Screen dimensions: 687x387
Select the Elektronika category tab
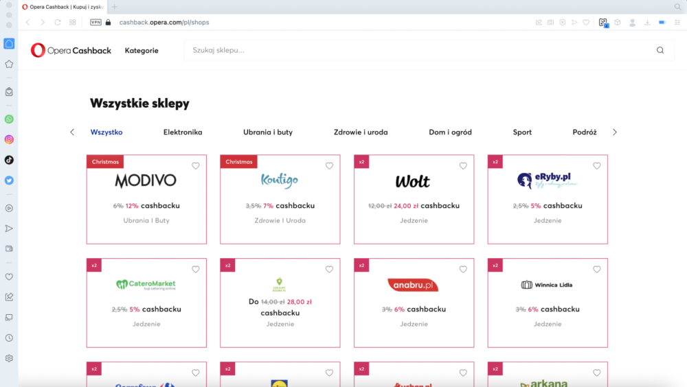[183, 132]
